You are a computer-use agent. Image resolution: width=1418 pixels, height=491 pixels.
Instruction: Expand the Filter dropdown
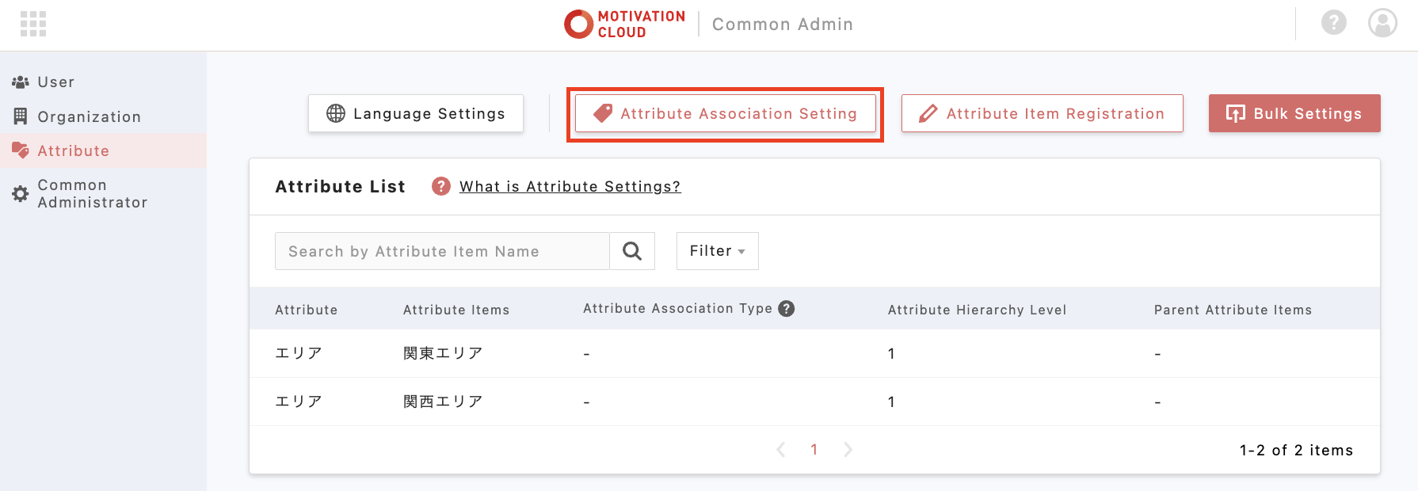pos(717,251)
